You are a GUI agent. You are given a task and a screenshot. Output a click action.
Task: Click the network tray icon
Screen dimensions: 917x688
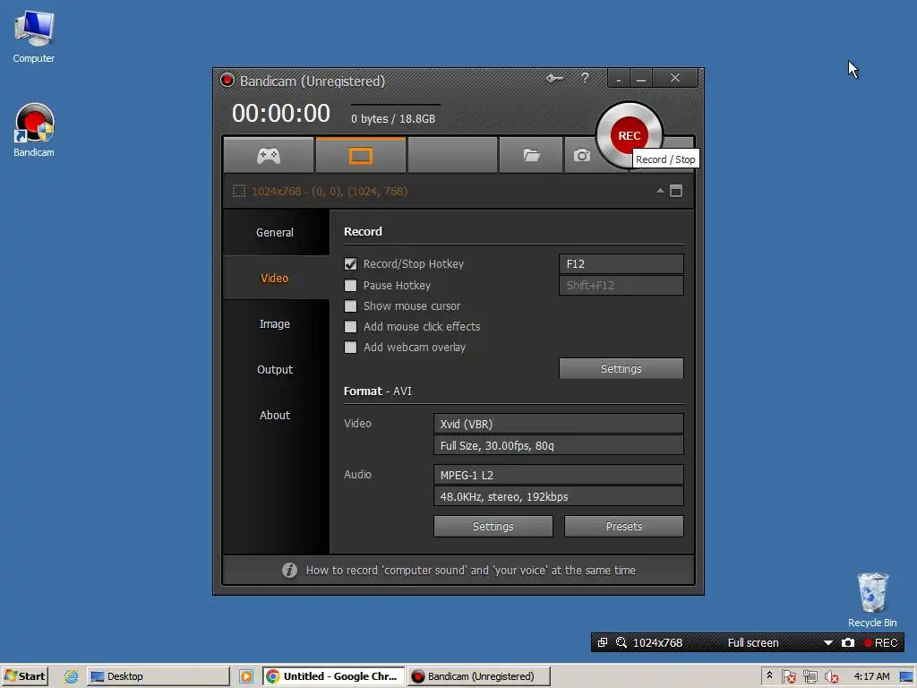click(x=810, y=676)
